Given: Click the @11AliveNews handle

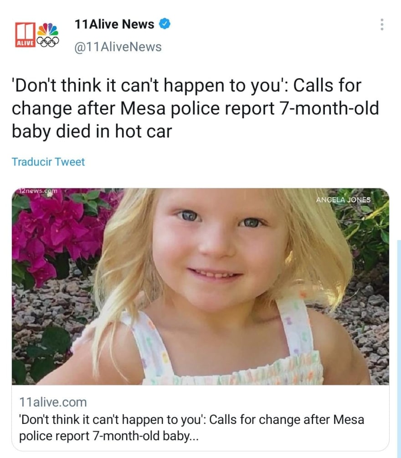Looking at the screenshot, I should point(118,46).
